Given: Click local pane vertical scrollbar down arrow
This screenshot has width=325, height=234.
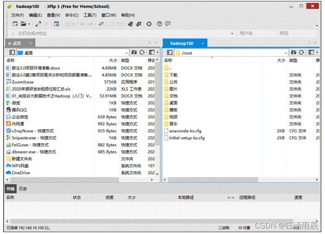Looking at the screenshot, I should click(x=157, y=174).
